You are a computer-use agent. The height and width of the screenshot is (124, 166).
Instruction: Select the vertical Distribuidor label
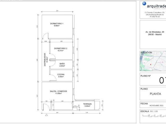[45, 60]
